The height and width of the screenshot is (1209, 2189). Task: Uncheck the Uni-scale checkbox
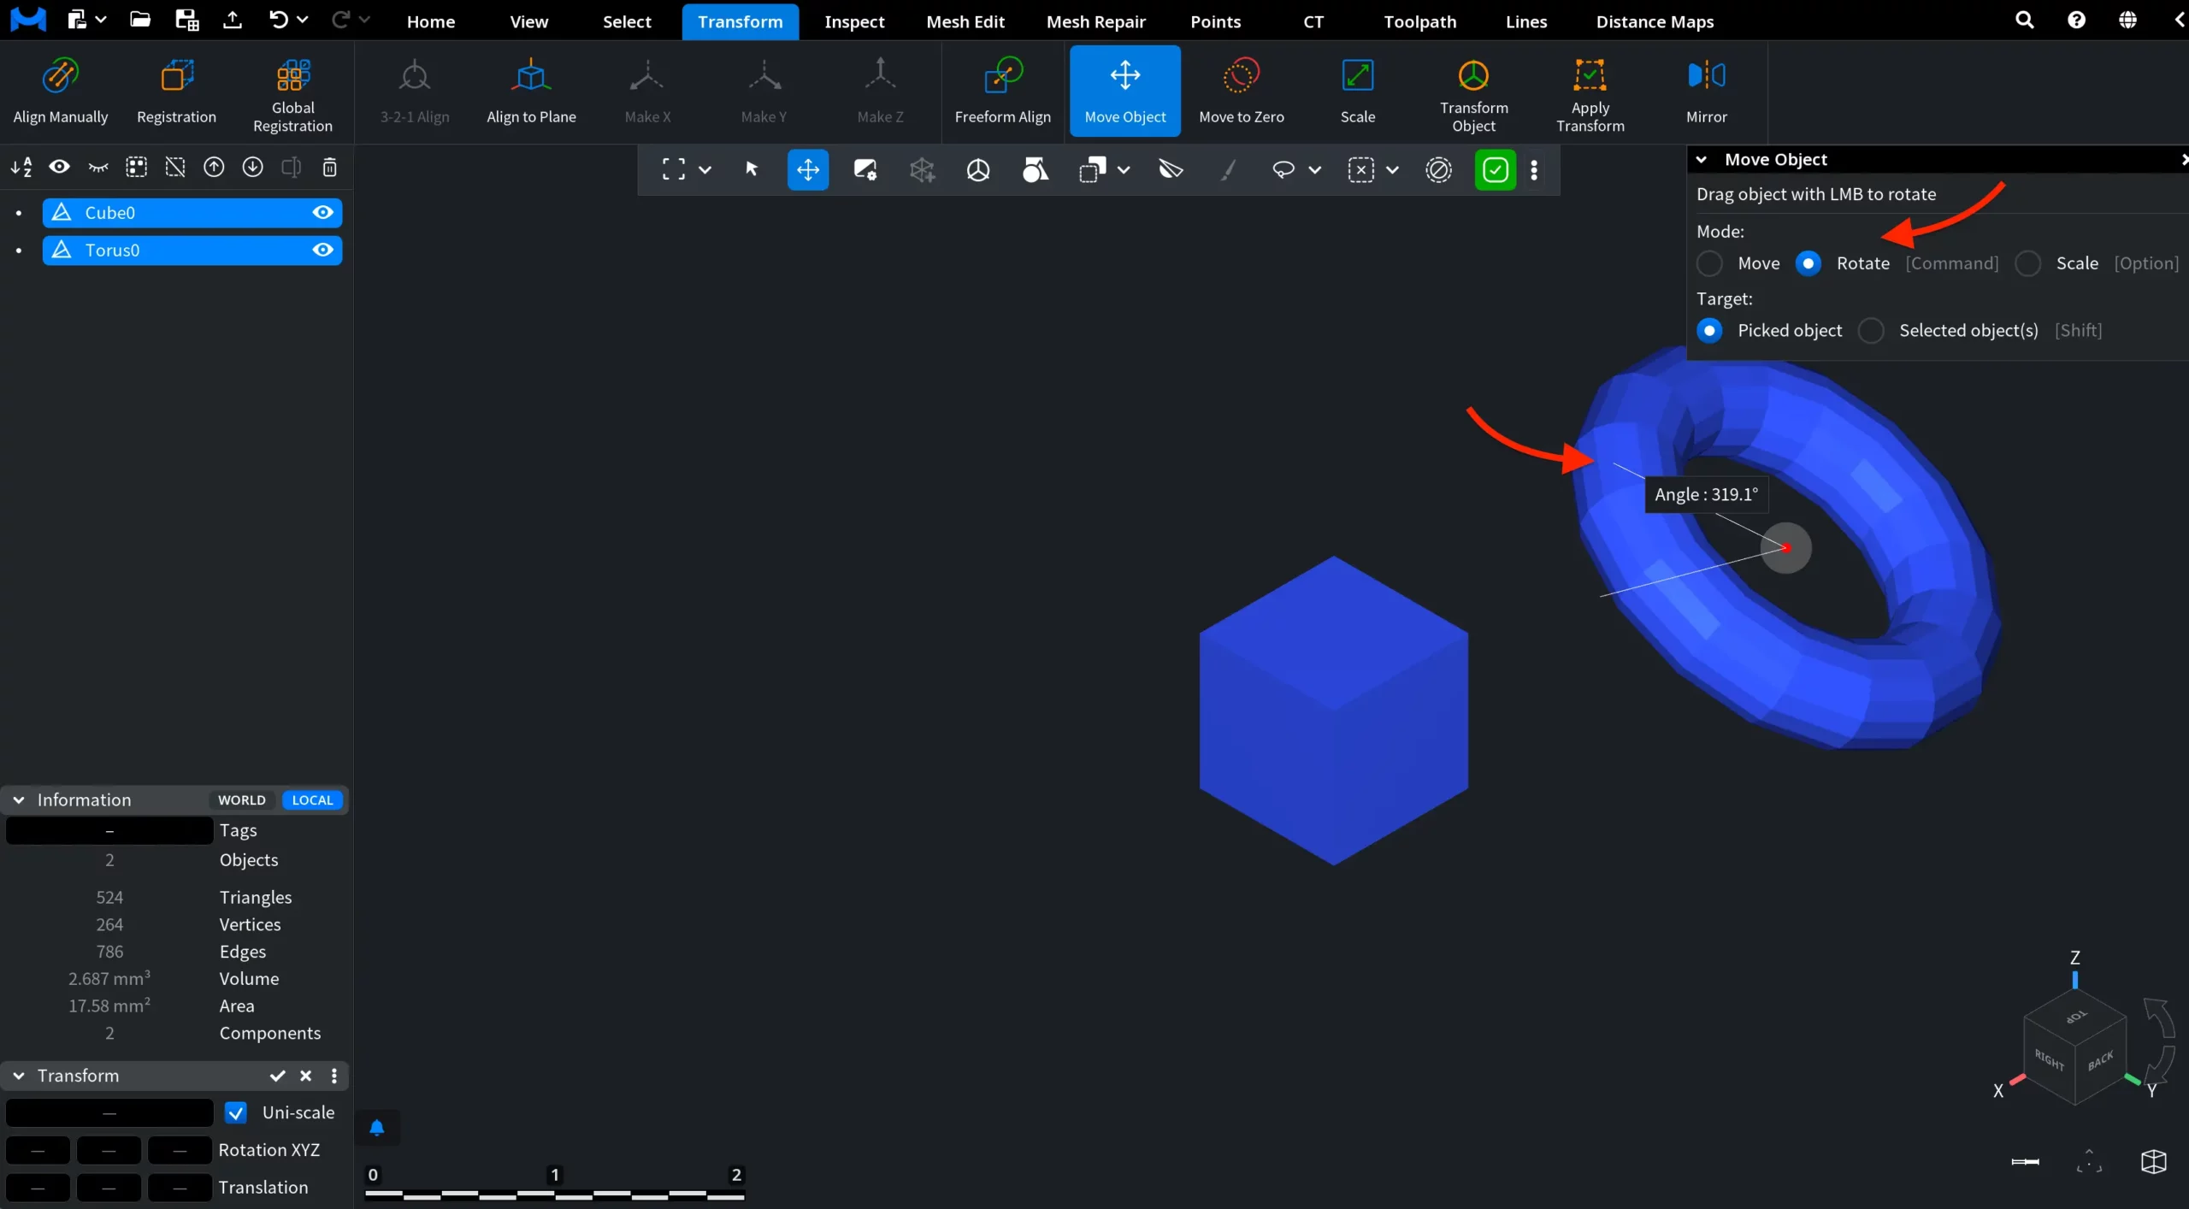[x=236, y=1112]
